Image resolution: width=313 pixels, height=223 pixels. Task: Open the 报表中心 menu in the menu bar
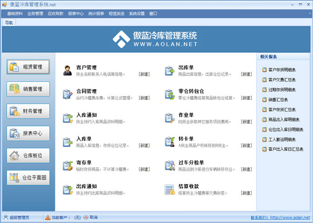tap(76, 14)
